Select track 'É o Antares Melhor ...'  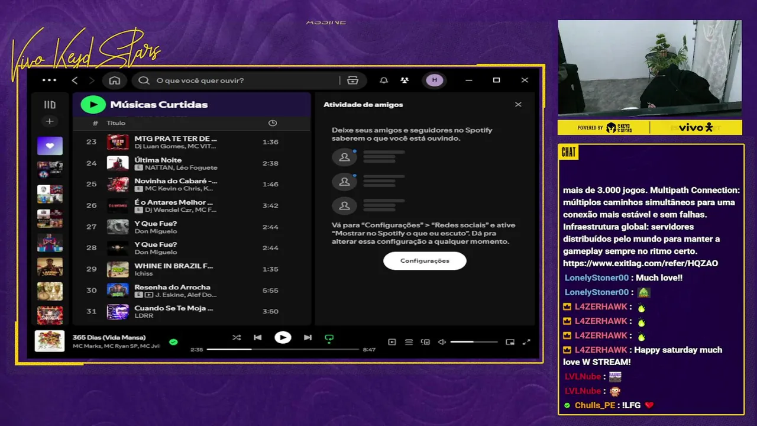[192, 205]
